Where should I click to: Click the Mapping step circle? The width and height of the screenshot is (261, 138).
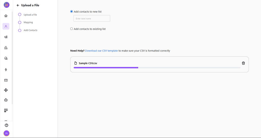[x=20, y=22]
